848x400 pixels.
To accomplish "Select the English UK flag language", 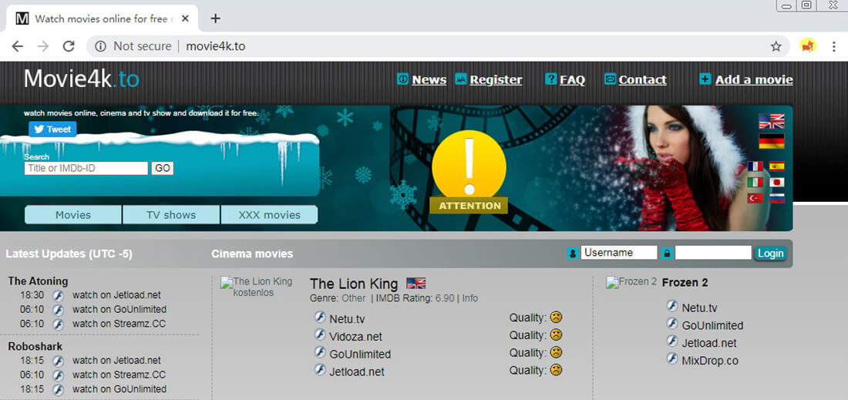I will (x=771, y=121).
